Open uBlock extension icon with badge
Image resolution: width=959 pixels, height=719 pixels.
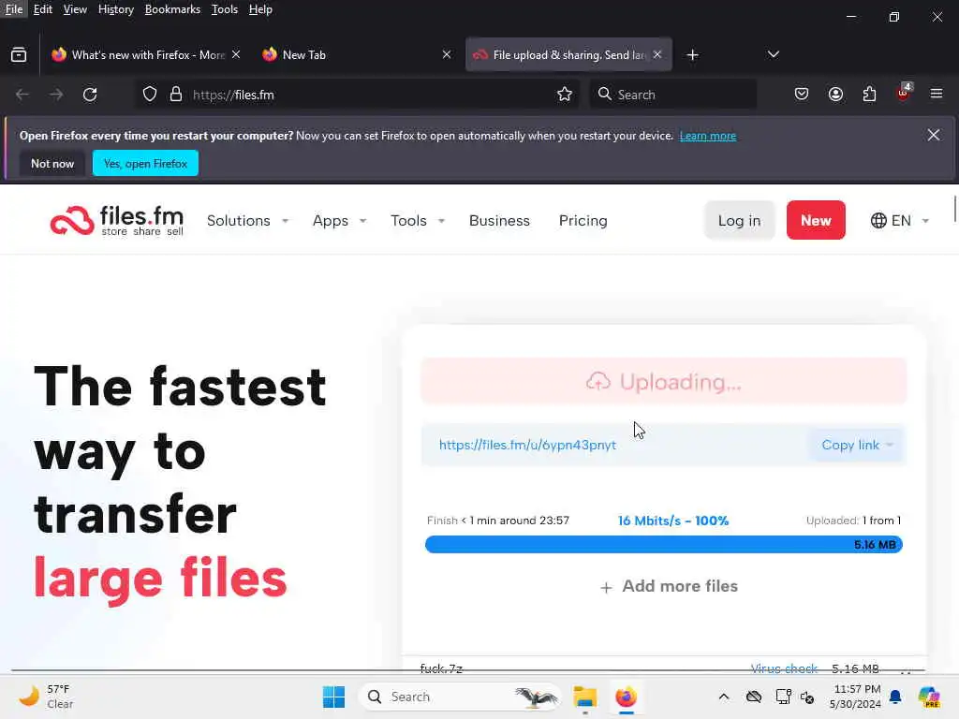[x=904, y=93]
